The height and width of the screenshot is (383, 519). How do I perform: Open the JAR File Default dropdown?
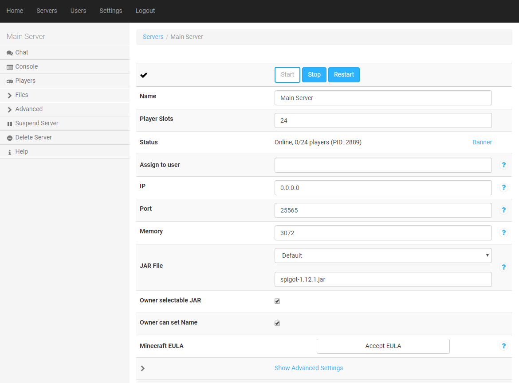click(383, 255)
